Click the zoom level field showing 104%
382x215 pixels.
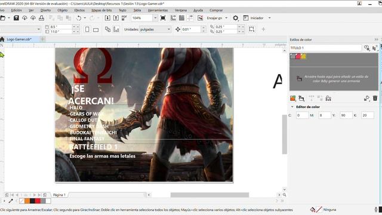click(142, 18)
